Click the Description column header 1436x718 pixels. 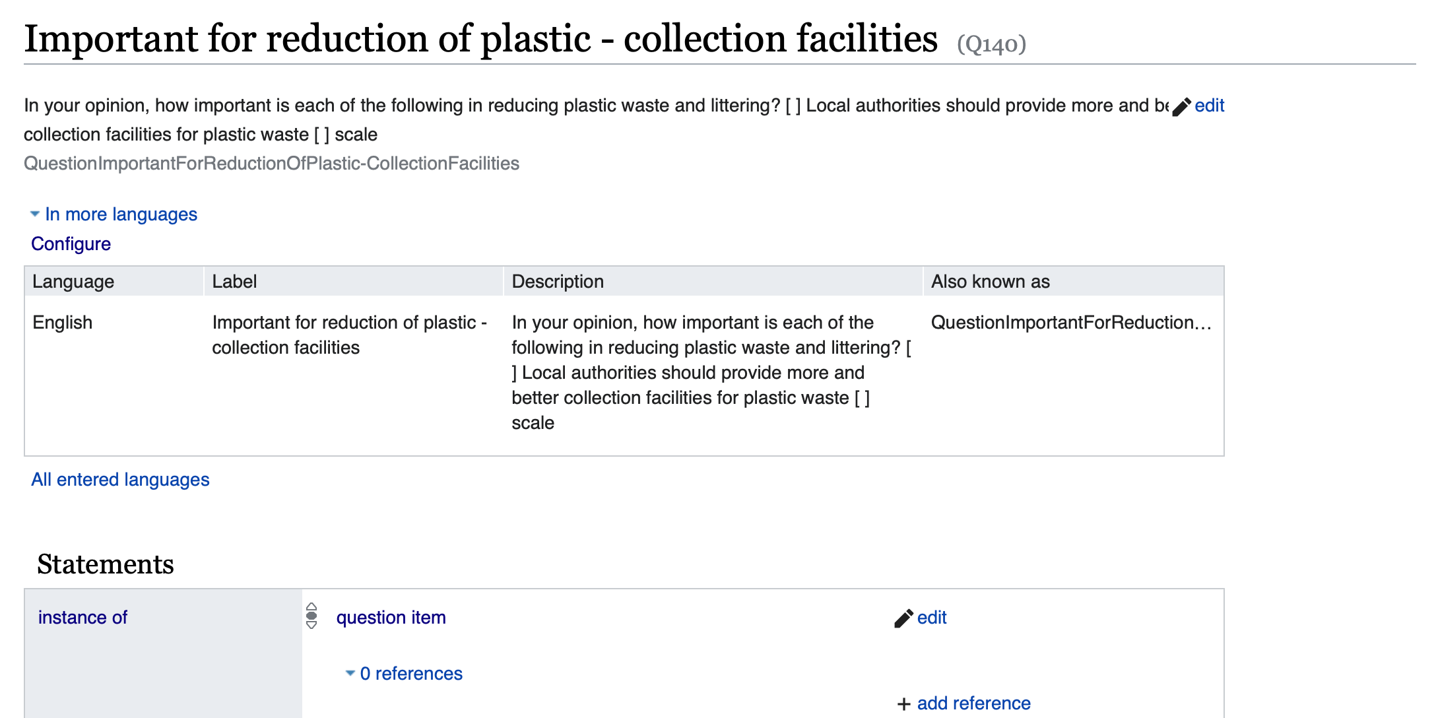558,282
